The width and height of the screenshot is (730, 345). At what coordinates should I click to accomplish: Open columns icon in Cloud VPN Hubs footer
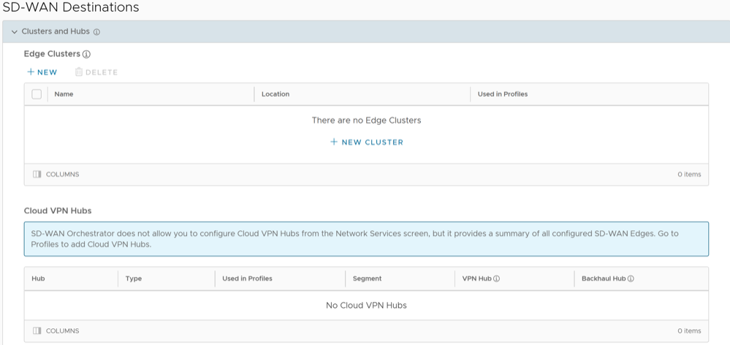click(37, 331)
